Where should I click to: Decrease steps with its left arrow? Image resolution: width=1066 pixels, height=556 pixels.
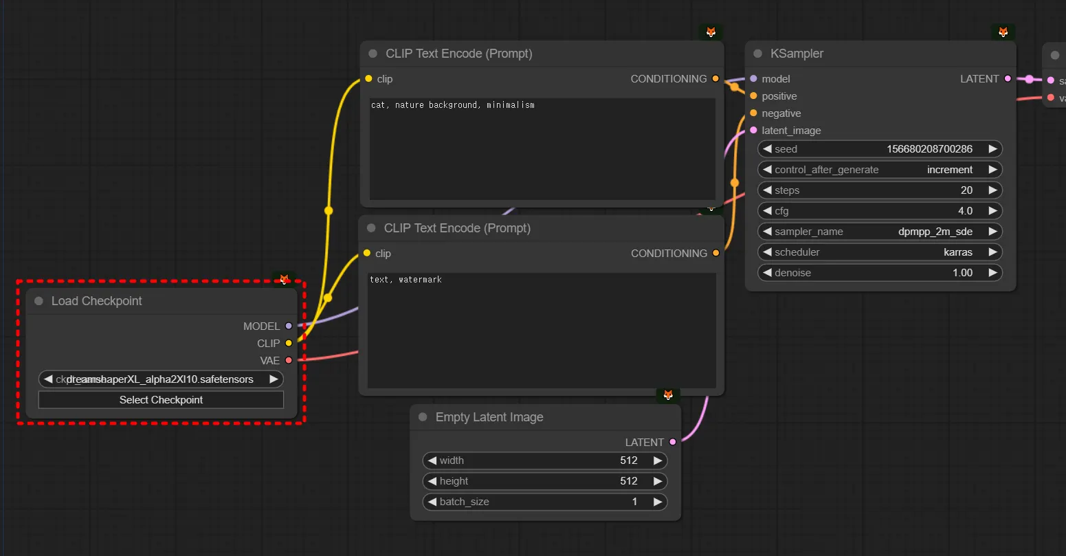(767, 190)
